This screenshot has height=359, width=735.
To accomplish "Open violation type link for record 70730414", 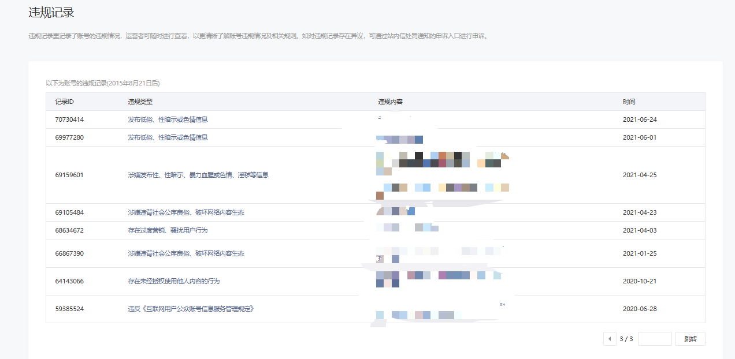I will click(x=168, y=119).
